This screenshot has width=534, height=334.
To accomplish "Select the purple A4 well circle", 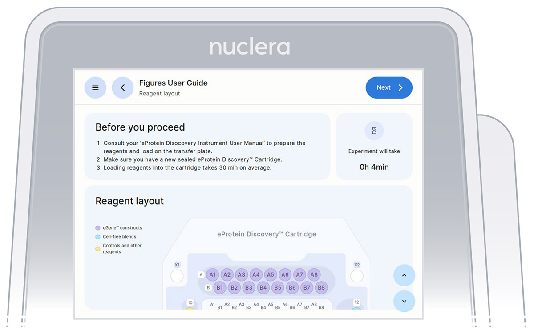I will click(x=256, y=275).
